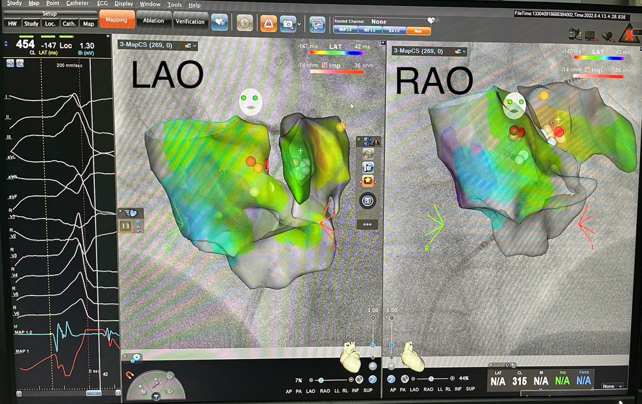This screenshot has height=404, width=642.
Task: Click the camera snapshot icon
Action: (x=289, y=24)
